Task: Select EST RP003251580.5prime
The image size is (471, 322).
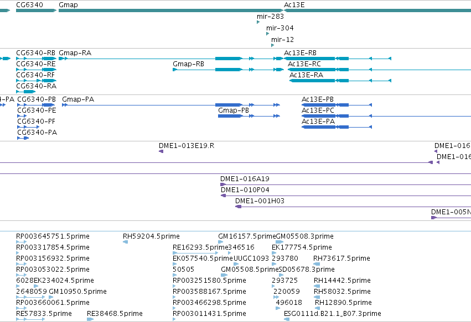Action: point(209,281)
